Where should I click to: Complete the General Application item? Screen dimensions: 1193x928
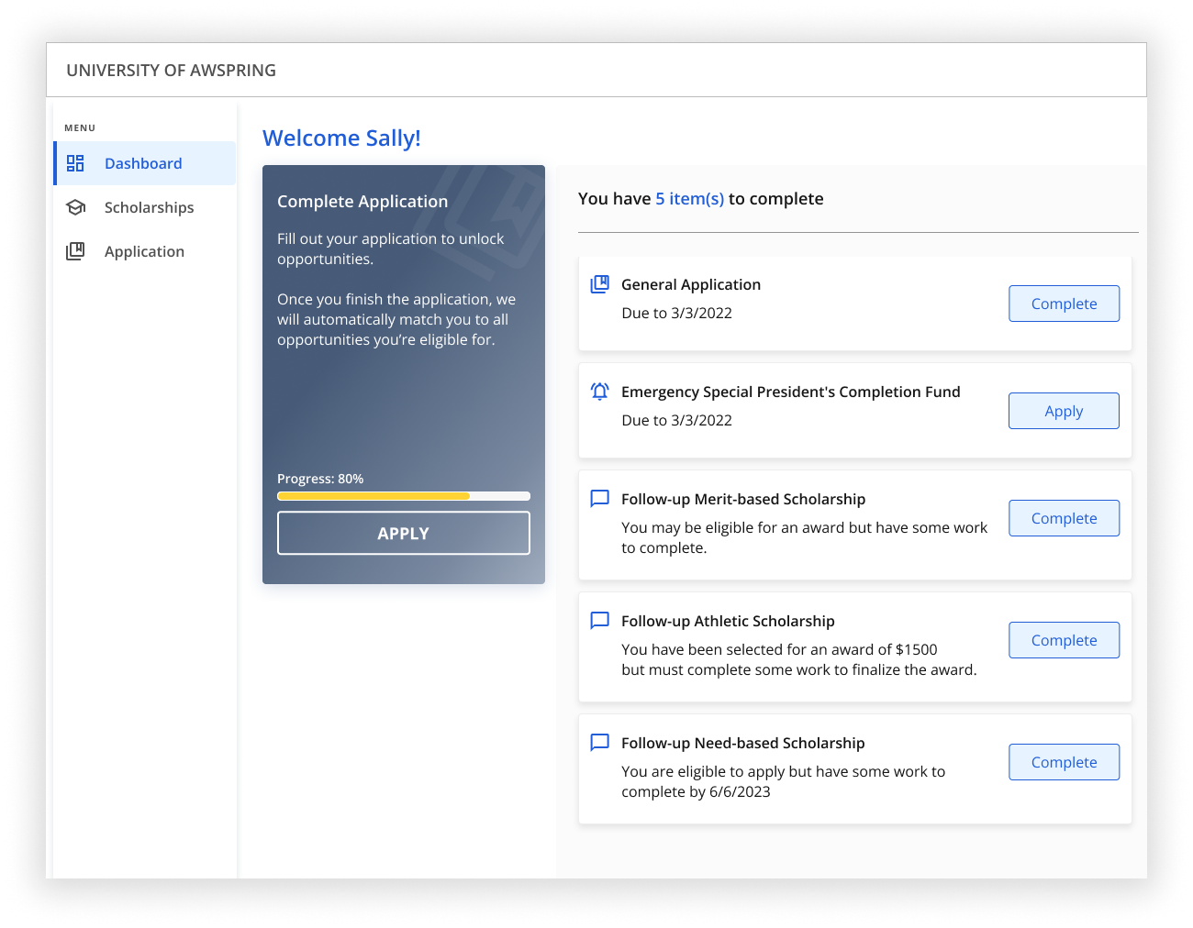point(1064,304)
